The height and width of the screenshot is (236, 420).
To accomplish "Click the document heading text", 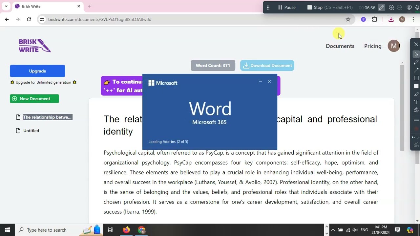I will tap(240, 125).
